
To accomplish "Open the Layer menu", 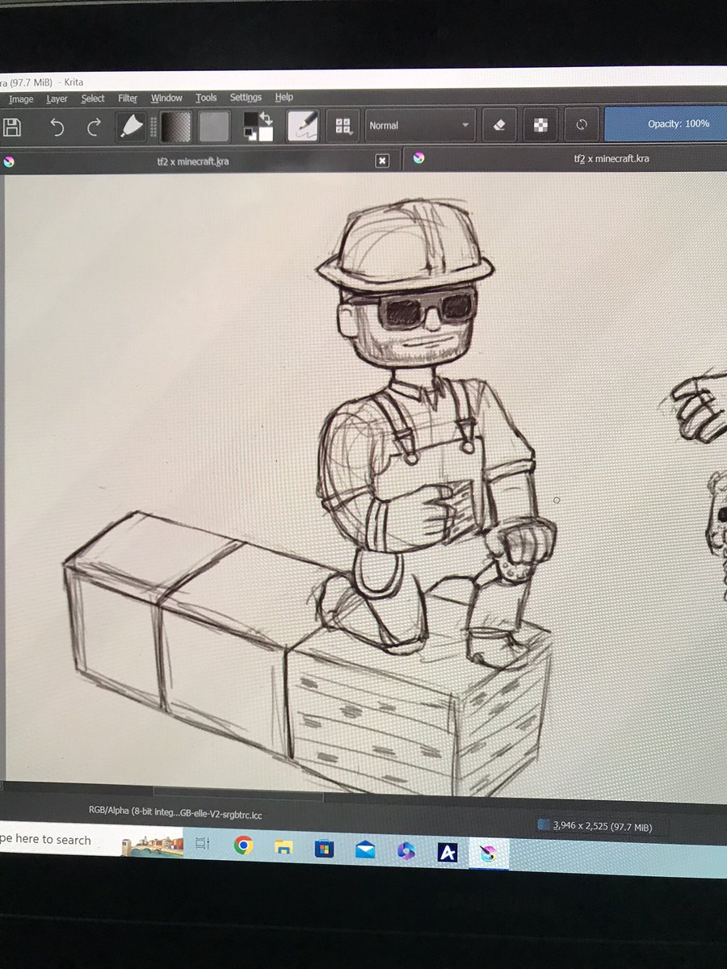I will pyautogui.click(x=57, y=99).
